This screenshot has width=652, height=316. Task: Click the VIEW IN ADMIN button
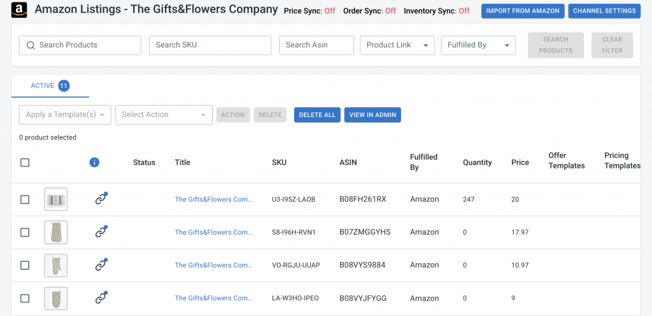click(372, 115)
